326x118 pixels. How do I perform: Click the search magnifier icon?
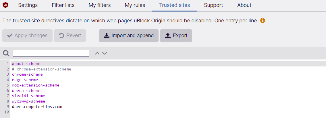(6, 53)
